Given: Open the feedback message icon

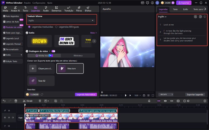Looking at the screenshot, I should pyautogui.click(x=147, y=3).
